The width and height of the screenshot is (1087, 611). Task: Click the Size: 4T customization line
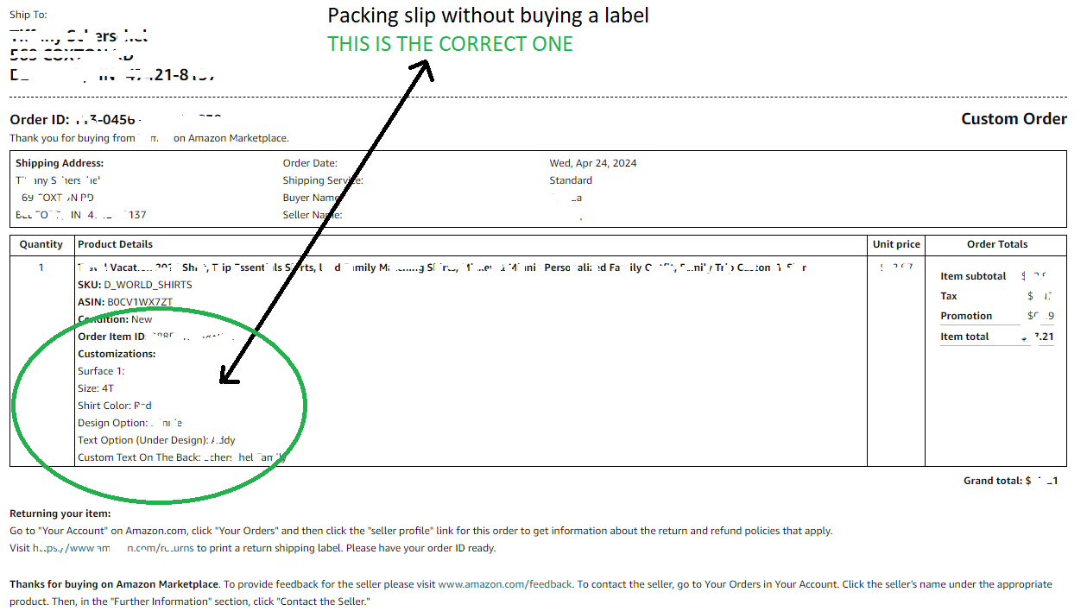[96, 388]
